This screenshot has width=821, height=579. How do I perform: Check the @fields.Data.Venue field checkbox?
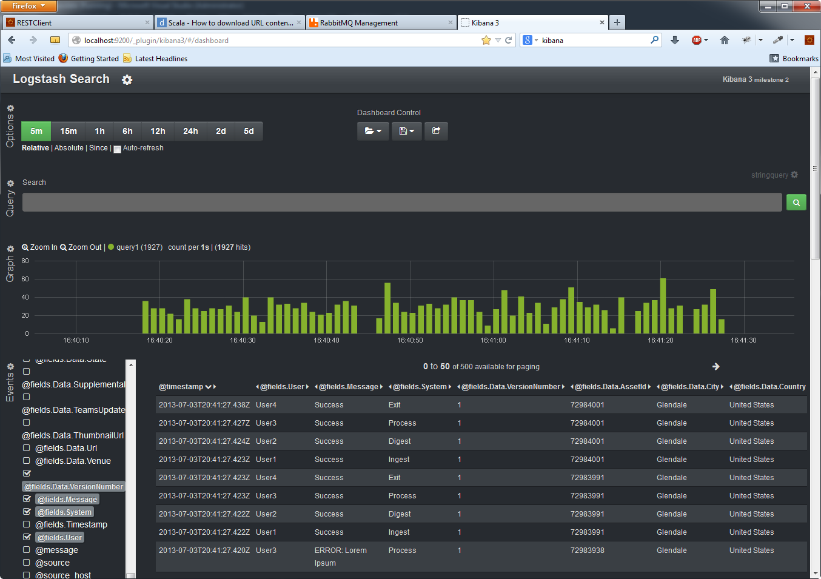26,461
